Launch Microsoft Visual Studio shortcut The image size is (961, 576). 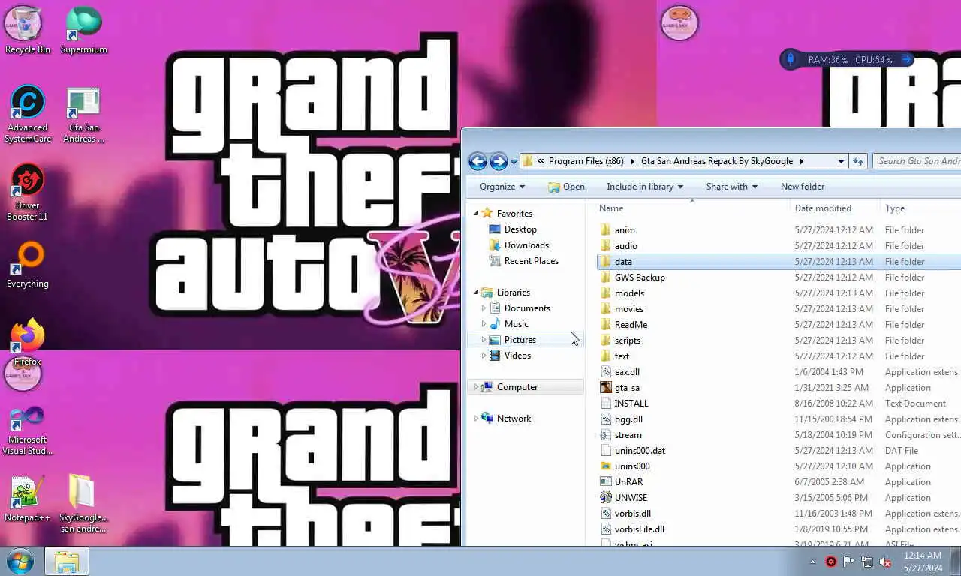coord(28,430)
